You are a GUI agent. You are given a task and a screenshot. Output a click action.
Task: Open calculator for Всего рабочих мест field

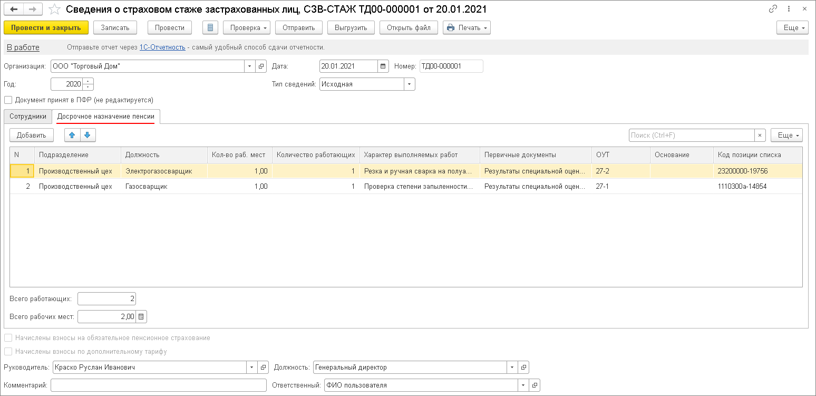(141, 316)
